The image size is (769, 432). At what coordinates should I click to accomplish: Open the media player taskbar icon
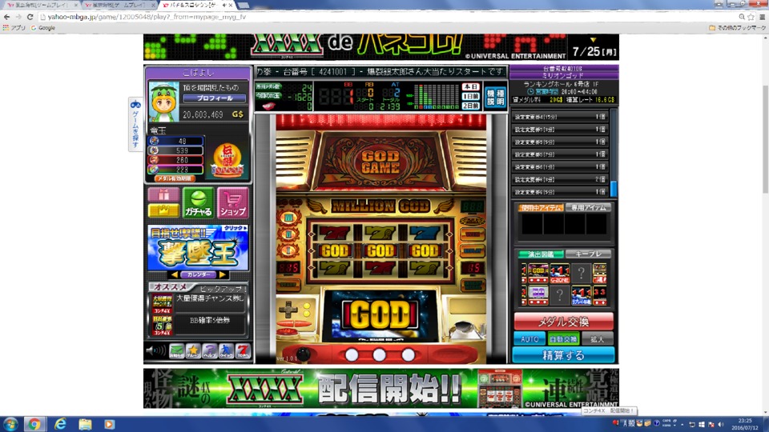pos(110,424)
